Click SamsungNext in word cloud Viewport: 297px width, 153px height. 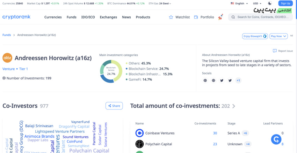click(x=79, y=146)
